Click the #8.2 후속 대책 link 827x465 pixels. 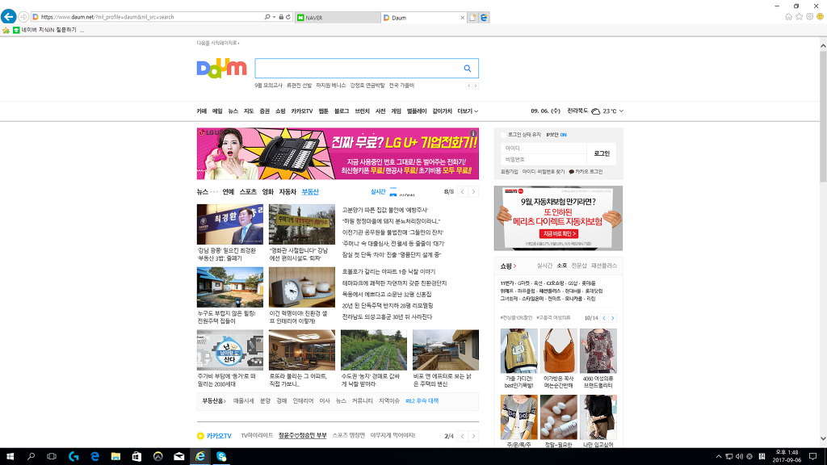click(422, 401)
